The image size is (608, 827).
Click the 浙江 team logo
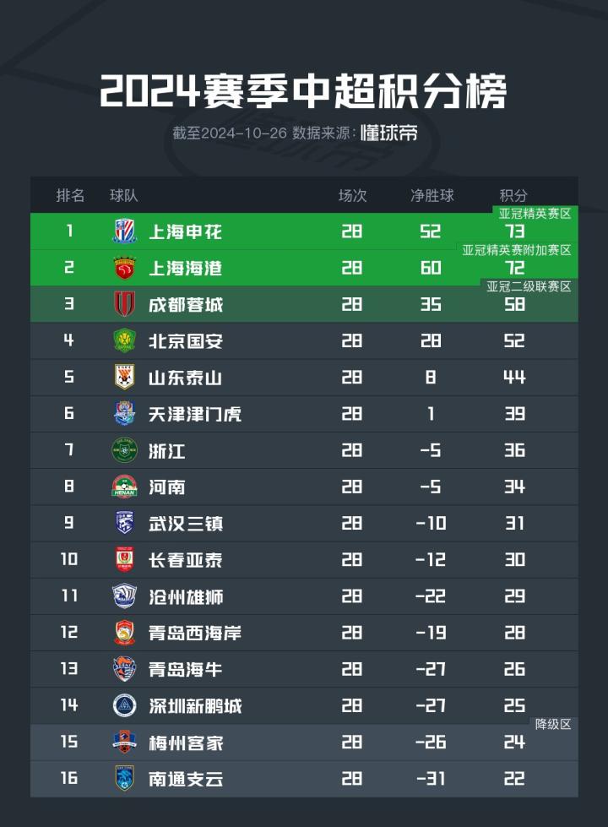pyautogui.click(x=125, y=450)
